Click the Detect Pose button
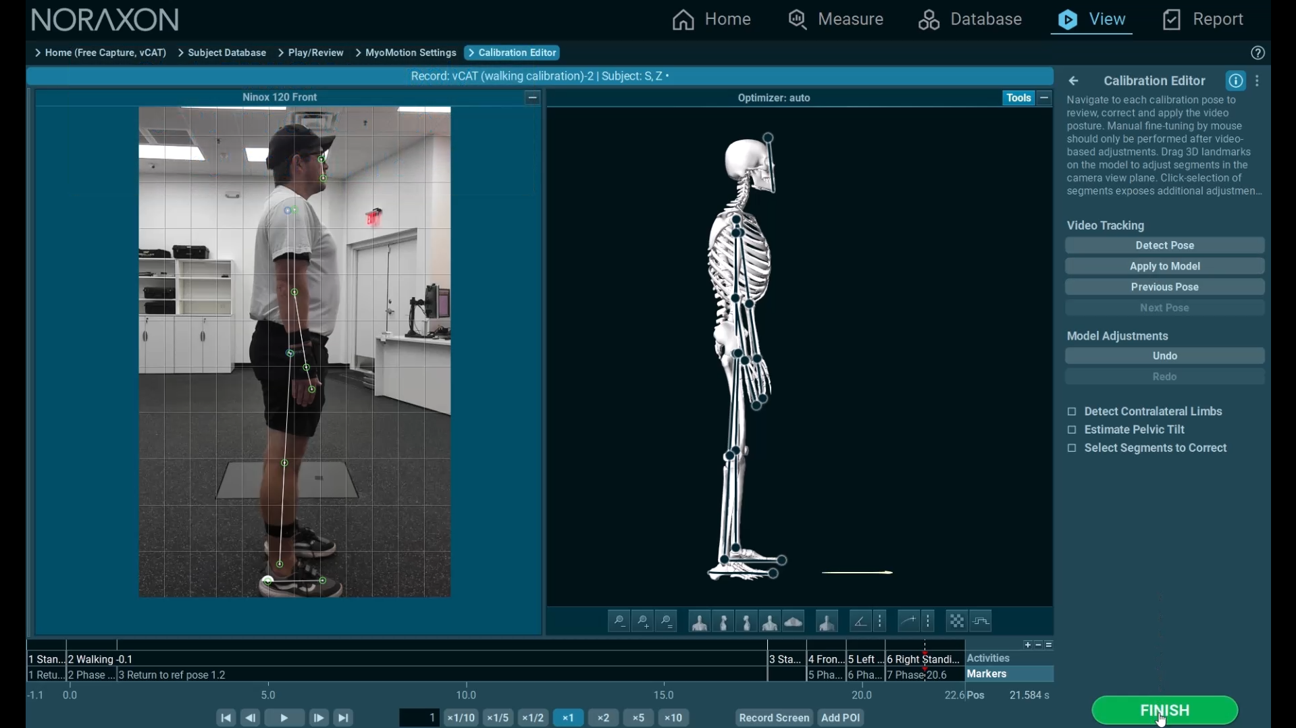 click(x=1165, y=246)
